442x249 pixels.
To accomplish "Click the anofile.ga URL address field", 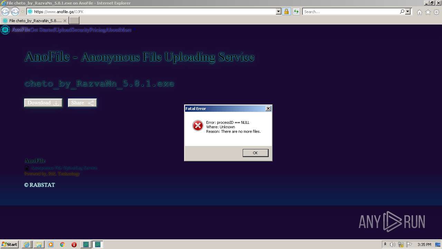I will click(154, 12).
